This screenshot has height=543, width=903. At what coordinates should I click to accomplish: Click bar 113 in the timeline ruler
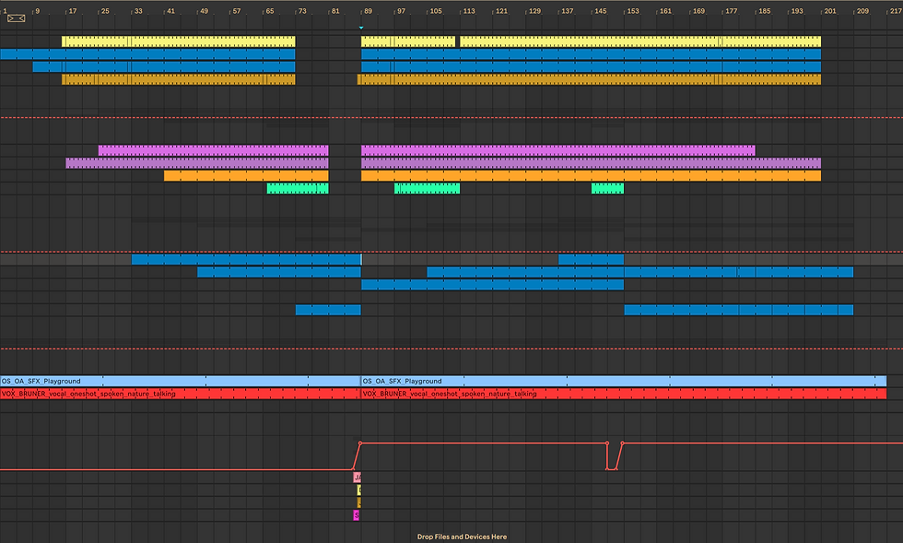(469, 11)
